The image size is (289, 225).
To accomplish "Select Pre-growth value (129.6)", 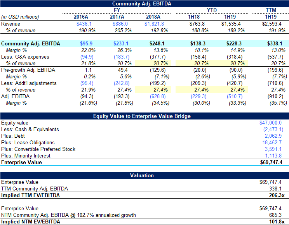I will (158, 70).
